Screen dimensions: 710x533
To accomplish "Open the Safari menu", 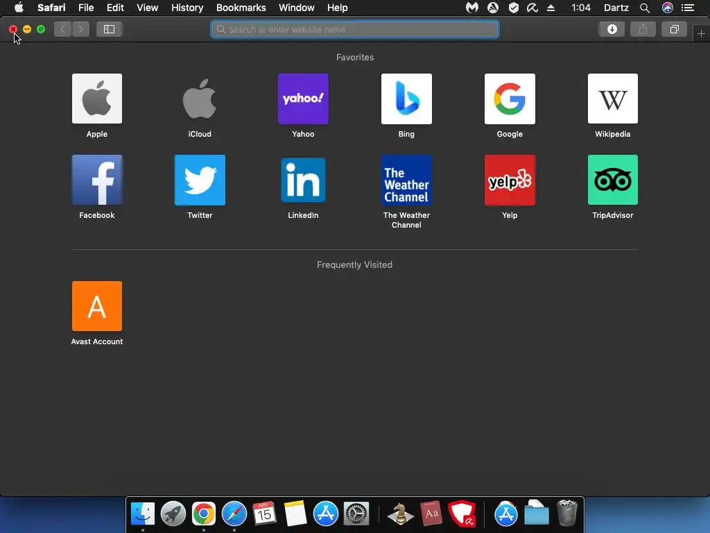I will coord(51,8).
